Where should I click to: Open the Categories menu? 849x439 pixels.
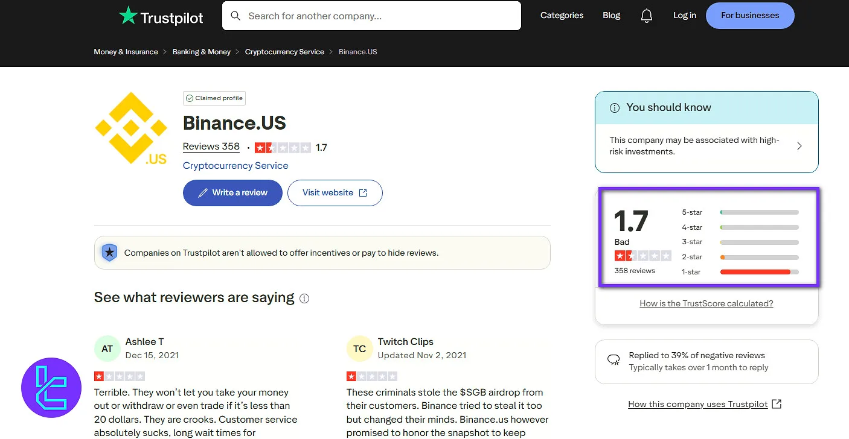(x=562, y=15)
